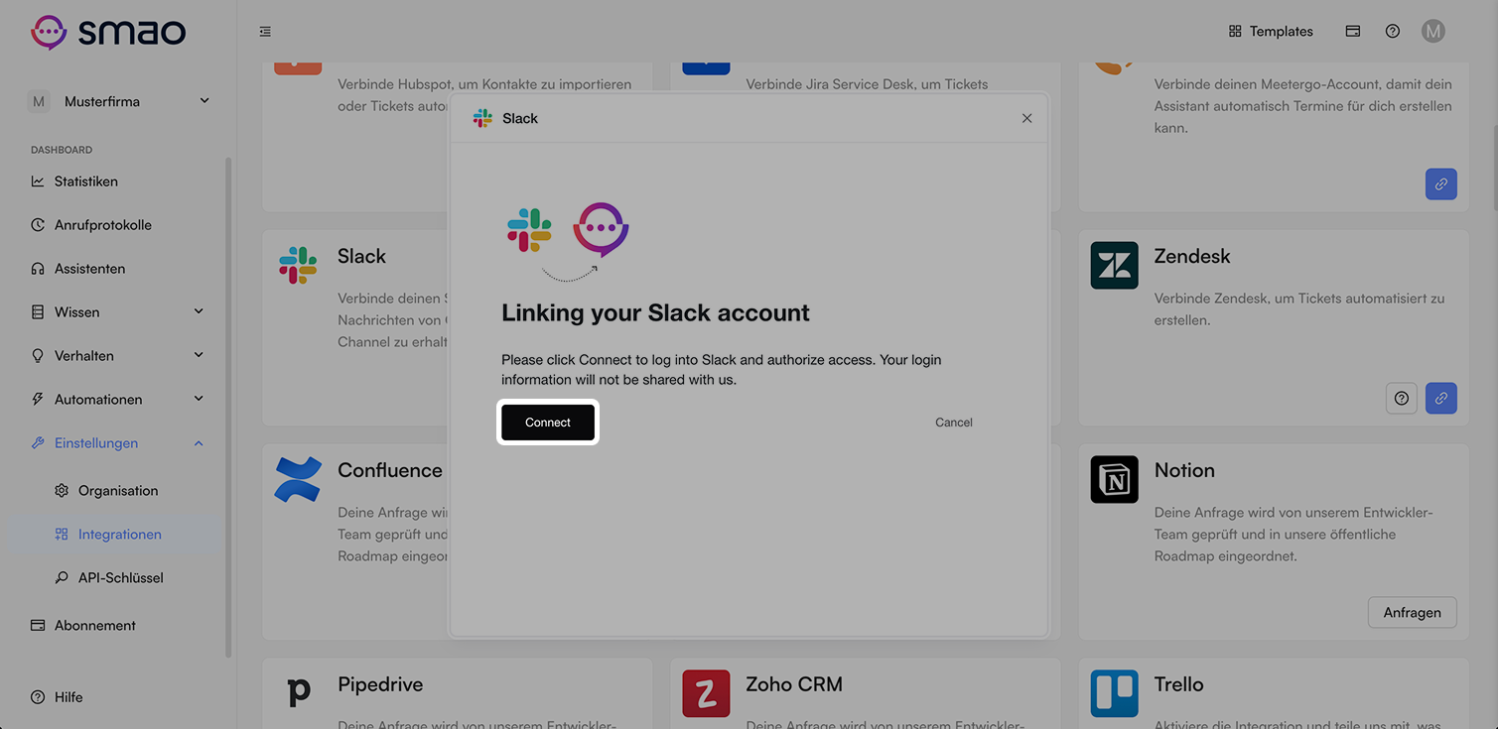Open the billing card icon in header
This screenshot has width=1498, height=729.
pyautogui.click(x=1353, y=32)
